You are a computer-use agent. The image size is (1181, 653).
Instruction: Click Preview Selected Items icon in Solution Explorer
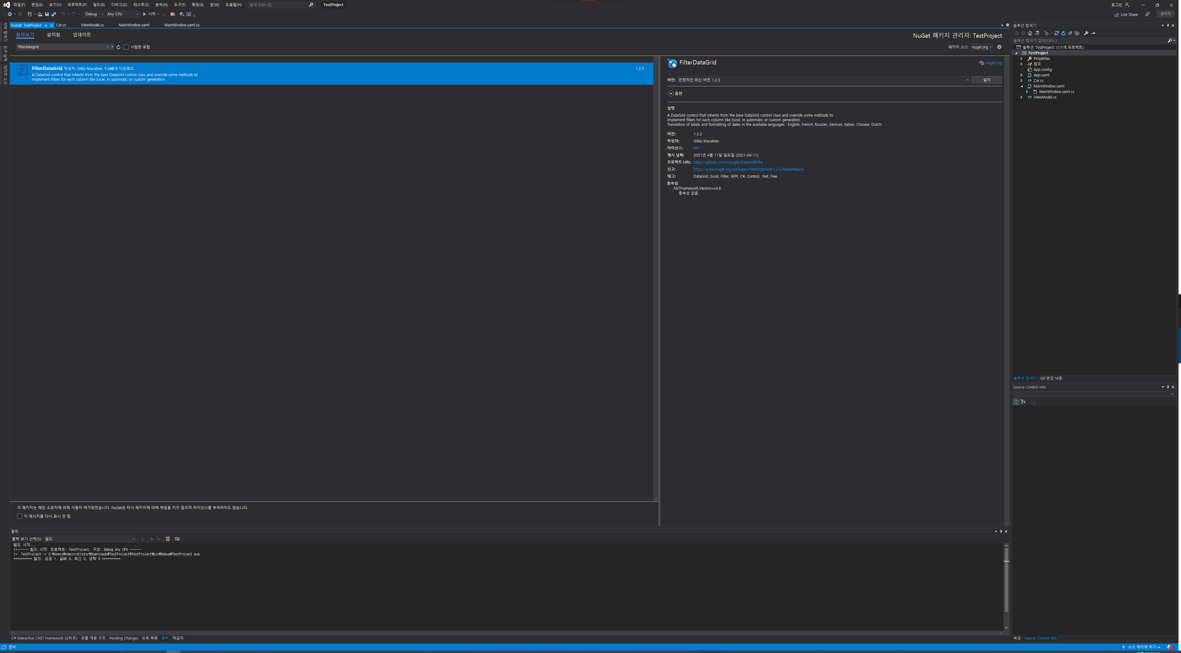1093,33
